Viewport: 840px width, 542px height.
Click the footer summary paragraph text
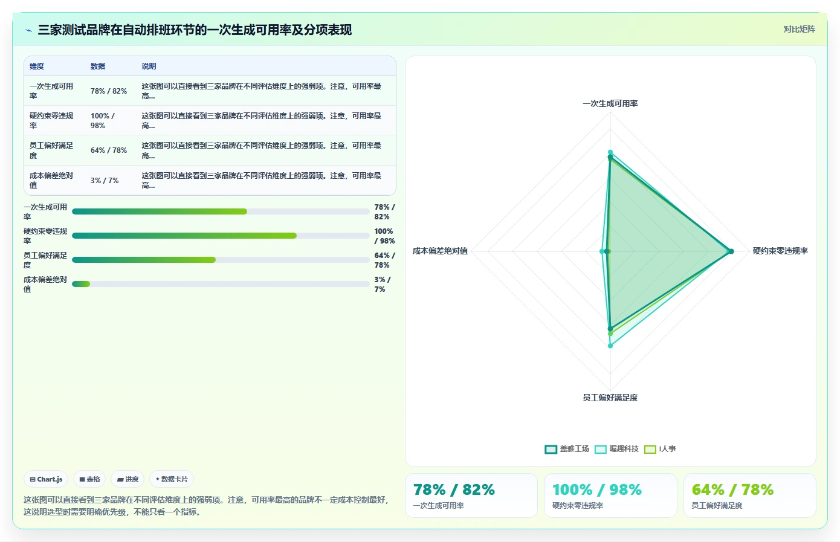[x=208, y=506]
